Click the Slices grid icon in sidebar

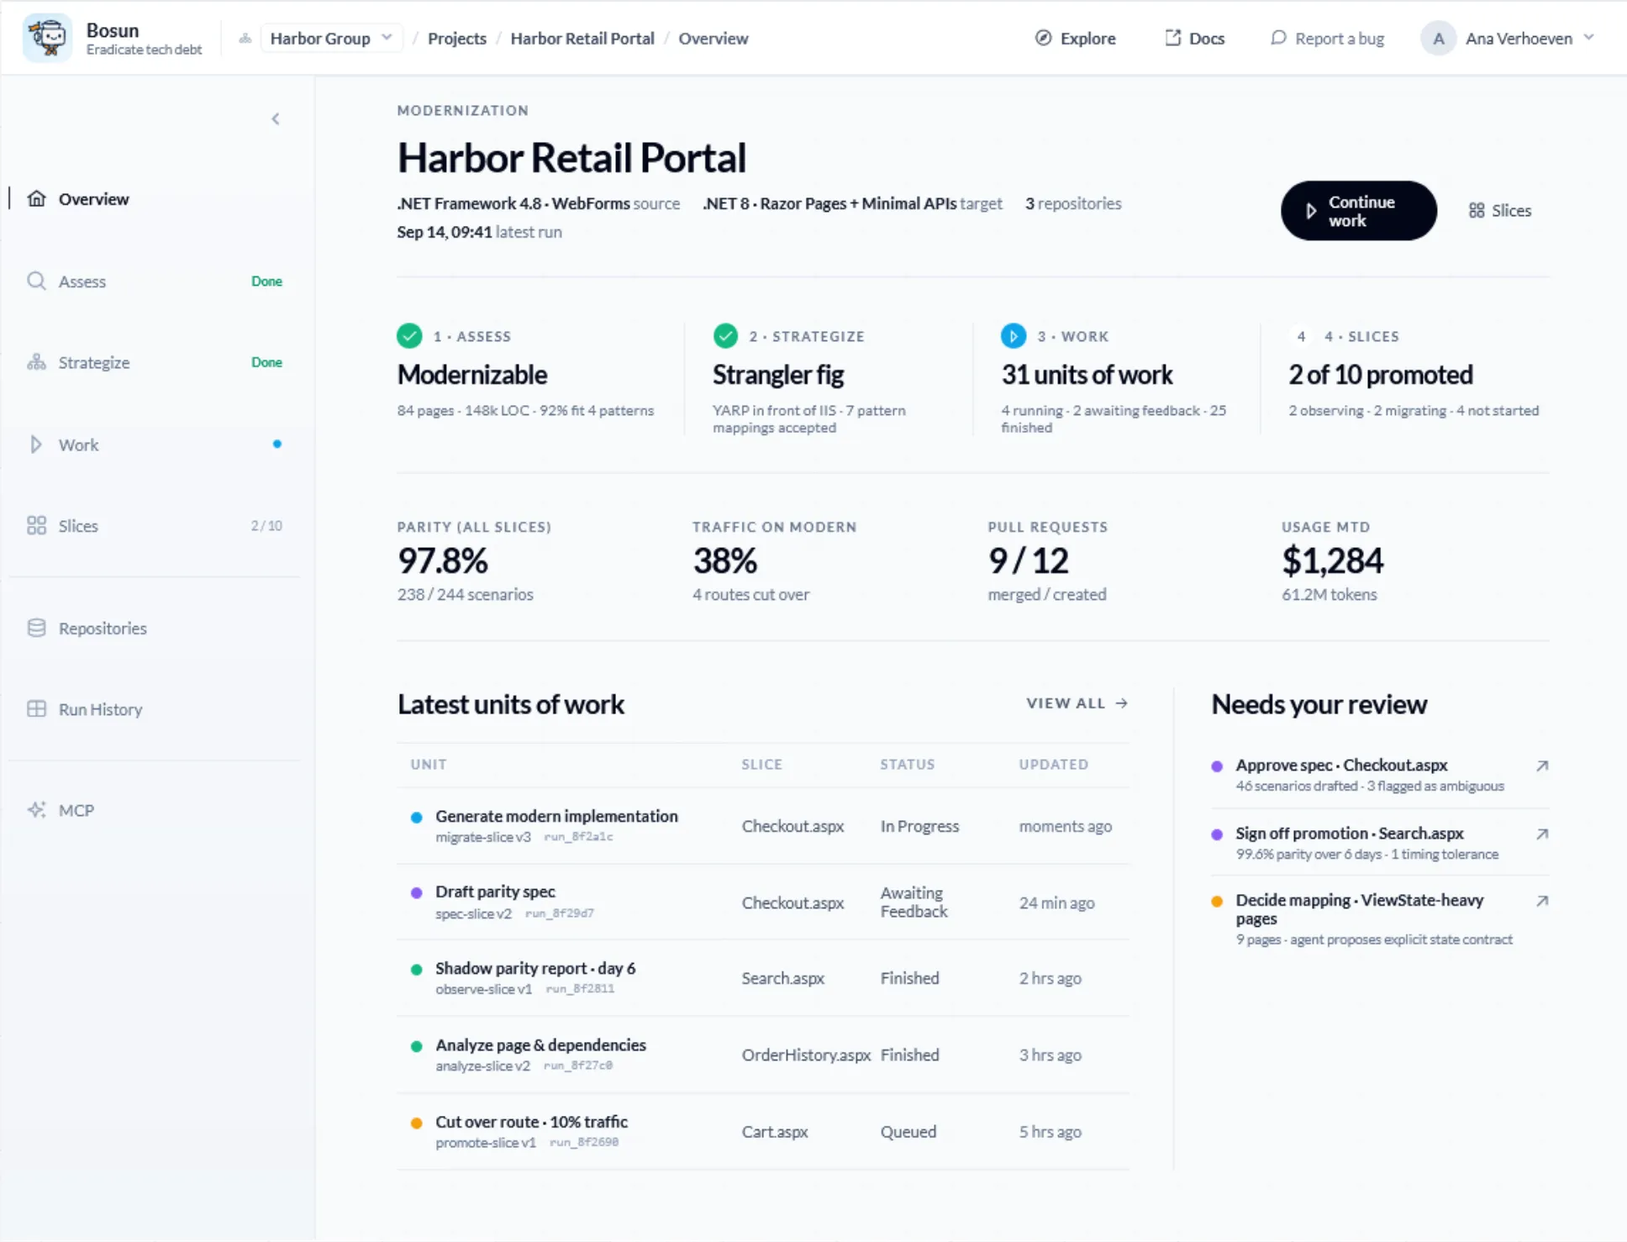(36, 525)
